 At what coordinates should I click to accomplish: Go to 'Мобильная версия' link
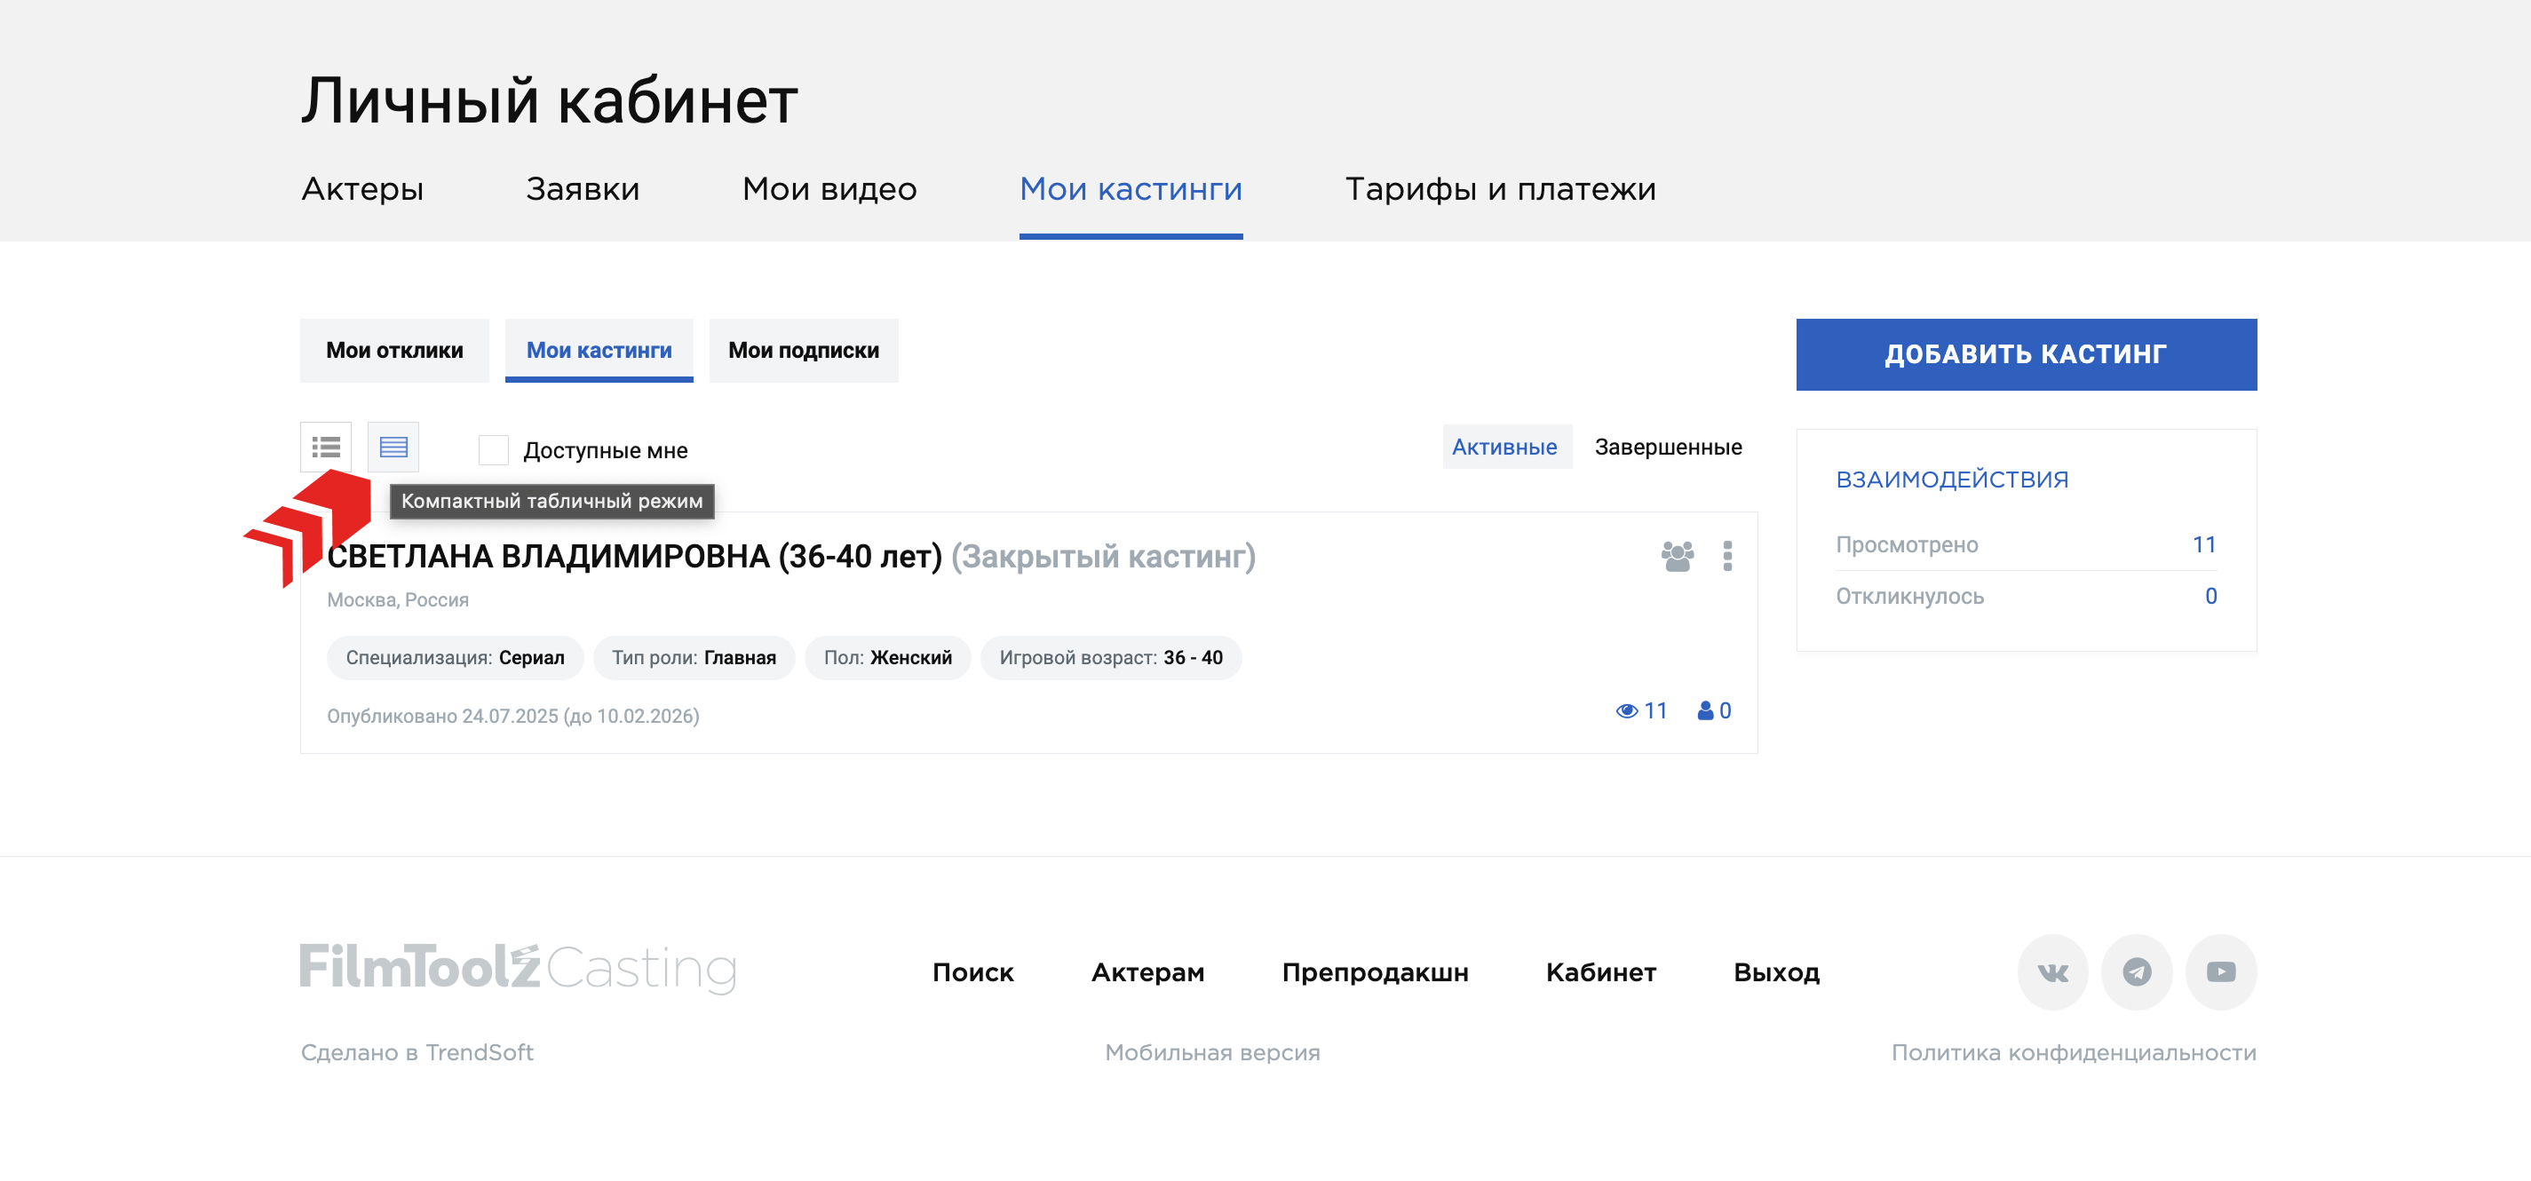pyautogui.click(x=1211, y=1052)
